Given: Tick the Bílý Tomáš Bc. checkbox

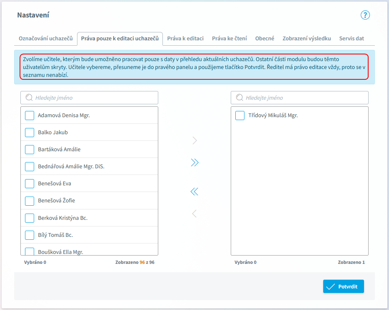Looking at the screenshot, I should (x=30, y=235).
